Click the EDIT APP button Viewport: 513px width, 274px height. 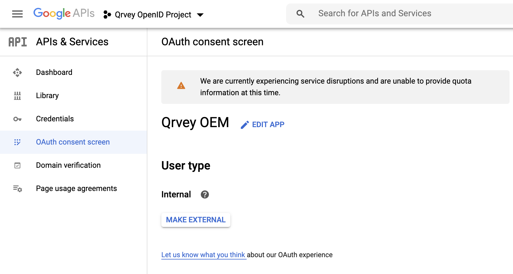pos(263,125)
